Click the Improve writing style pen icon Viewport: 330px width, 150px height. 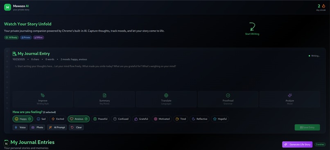tap(43, 96)
